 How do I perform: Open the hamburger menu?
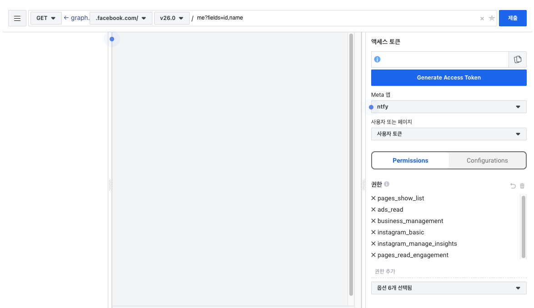coord(17,18)
